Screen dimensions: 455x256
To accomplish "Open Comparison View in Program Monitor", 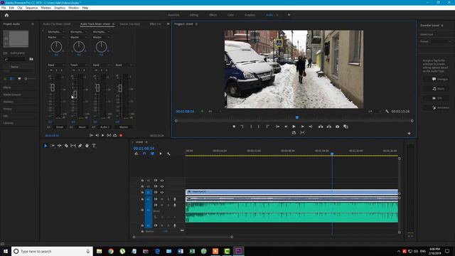I will [x=346, y=127].
